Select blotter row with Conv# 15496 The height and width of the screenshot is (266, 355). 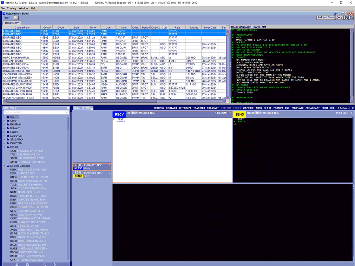(x=114, y=71)
